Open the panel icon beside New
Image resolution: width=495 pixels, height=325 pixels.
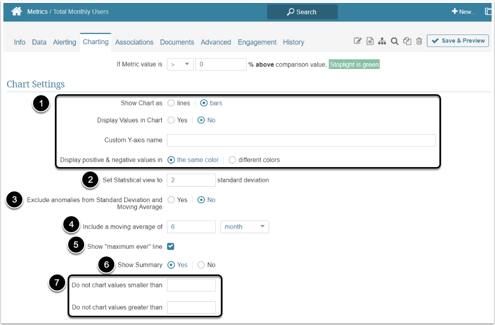[x=488, y=12]
